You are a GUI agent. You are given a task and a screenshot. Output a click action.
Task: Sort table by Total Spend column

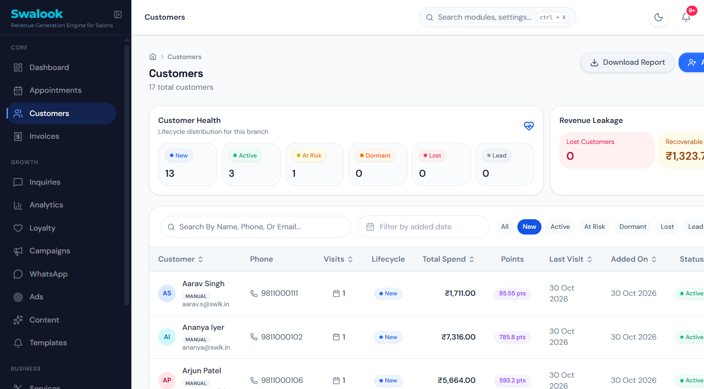point(448,259)
